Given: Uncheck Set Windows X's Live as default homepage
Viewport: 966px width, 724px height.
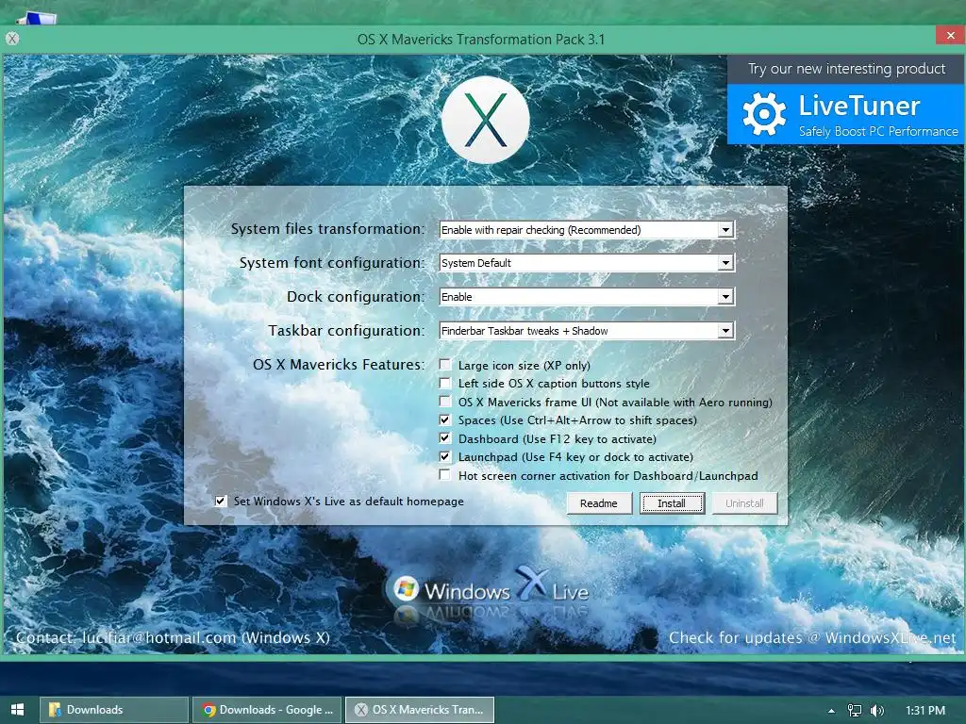Looking at the screenshot, I should pyautogui.click(x=221, y=502).
